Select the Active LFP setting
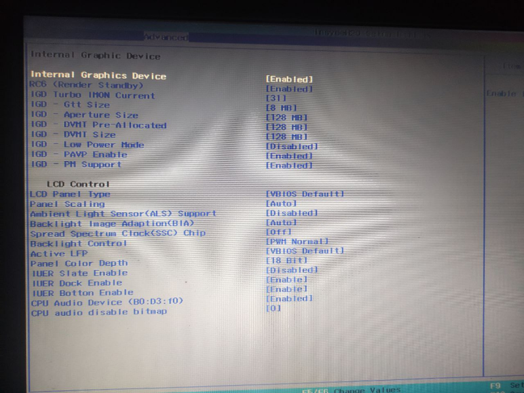Screen dimensions: 524x393 [x=59, y=253]
